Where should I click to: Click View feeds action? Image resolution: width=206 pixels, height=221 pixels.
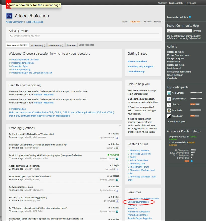pos(172,78)
